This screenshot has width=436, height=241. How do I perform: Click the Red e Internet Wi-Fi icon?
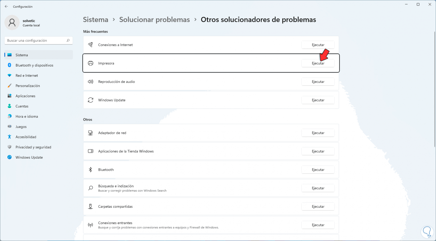[x=10, y=75]
